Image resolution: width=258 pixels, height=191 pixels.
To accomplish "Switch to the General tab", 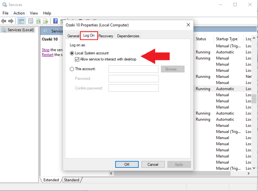I will pos(73,36).
